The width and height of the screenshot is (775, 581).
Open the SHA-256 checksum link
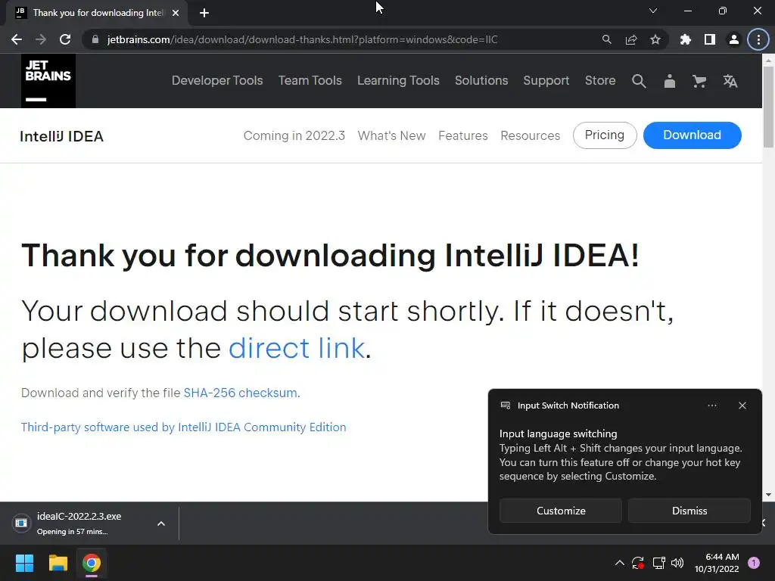(241, 393)
